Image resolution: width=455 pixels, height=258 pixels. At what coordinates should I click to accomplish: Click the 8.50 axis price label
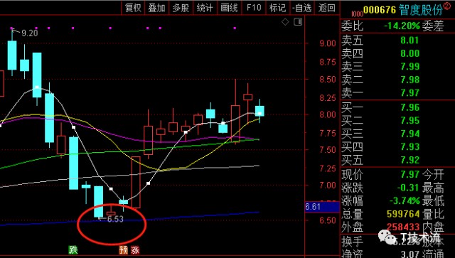coord(328,79)
